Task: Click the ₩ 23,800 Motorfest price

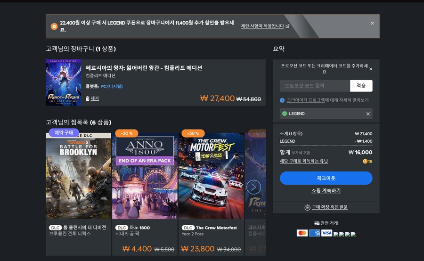Action: point(198,249)
